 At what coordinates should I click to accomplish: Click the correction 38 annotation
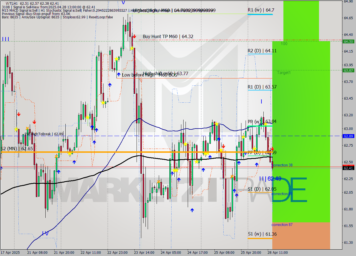coord(282,165)
